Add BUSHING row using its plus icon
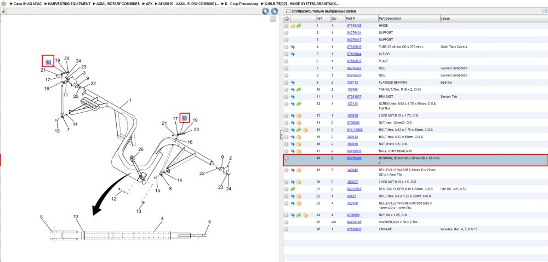The height and width of the screenshot is (262, 548). coord(286,159)
